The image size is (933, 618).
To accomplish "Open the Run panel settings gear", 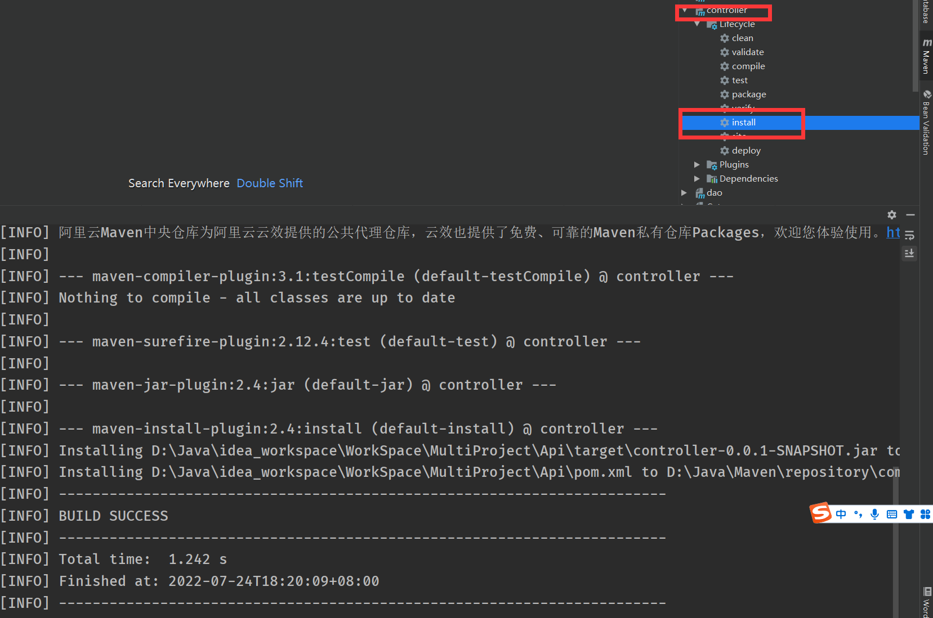I will pos(892,215).
